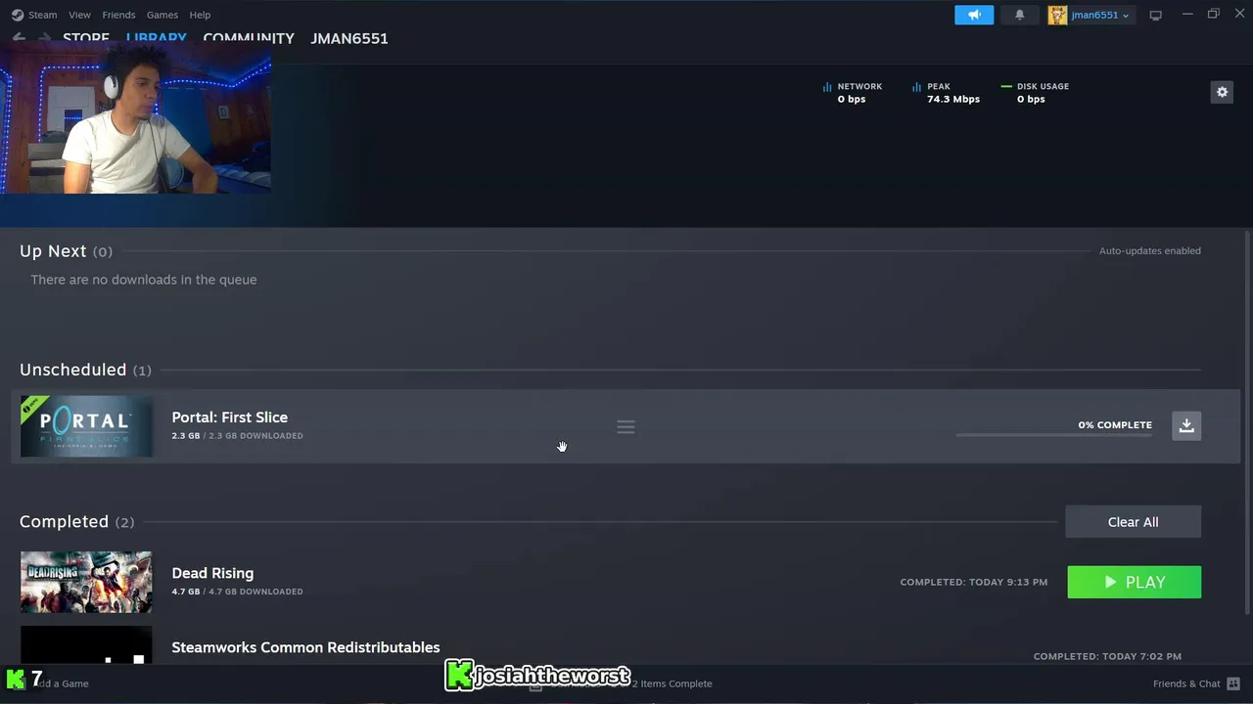Screen dimensions: 1253x704
Task: Open the Dead Rising title
Action: [x=212, y=573]
